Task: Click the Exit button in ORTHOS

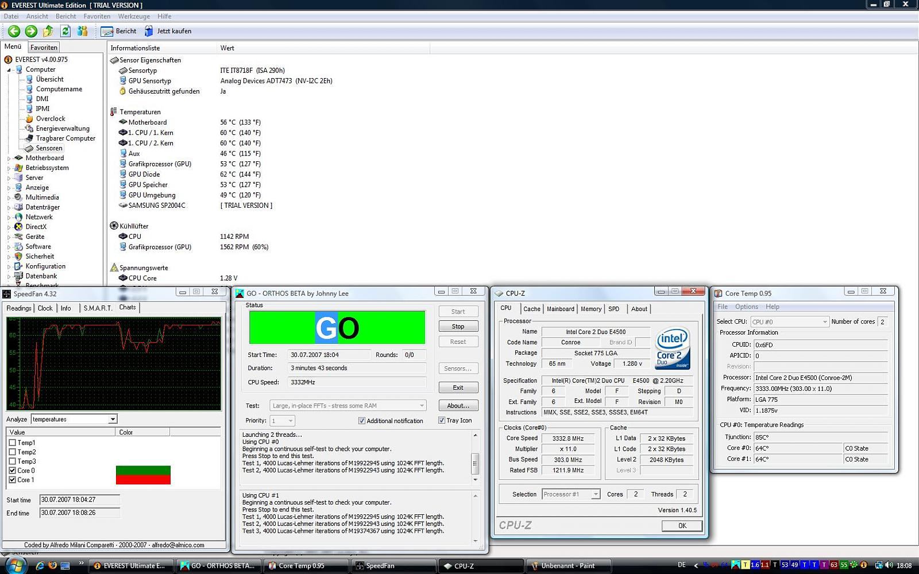Action: pos(458,387)
